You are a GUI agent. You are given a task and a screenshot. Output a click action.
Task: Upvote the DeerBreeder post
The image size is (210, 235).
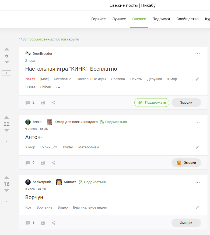pyautogui.click(x=7, y=49)
